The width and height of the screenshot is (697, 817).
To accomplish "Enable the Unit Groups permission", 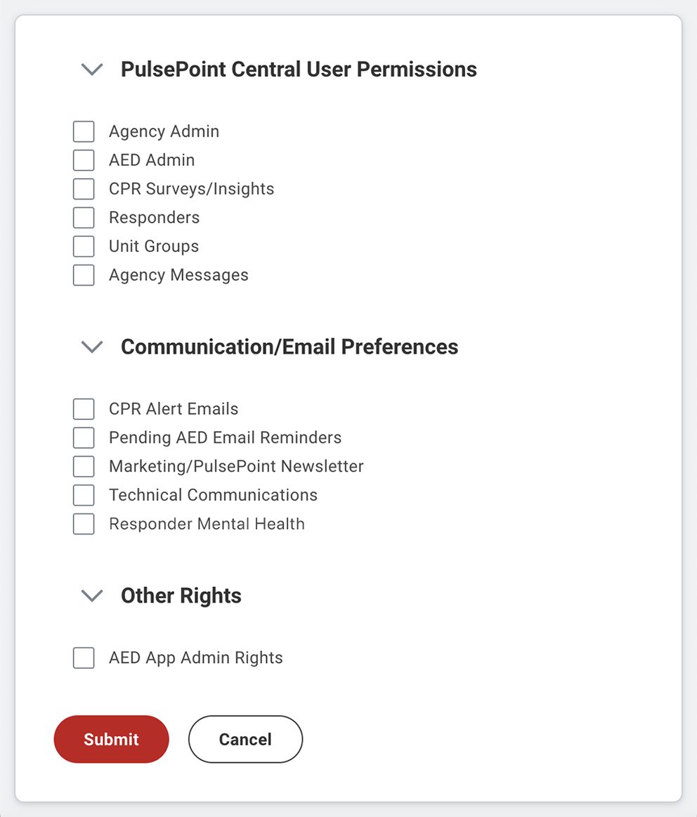I will [x=83, y=246].
